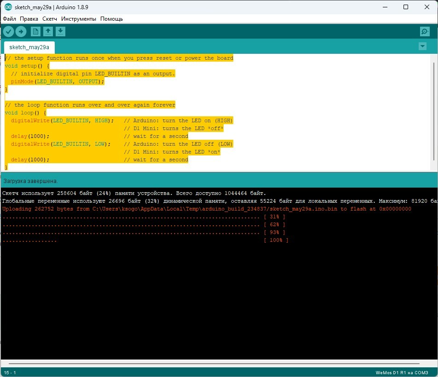
Task: Click the 'Uploading 262752 bytes' console line
Action: (x=207, y=209)
